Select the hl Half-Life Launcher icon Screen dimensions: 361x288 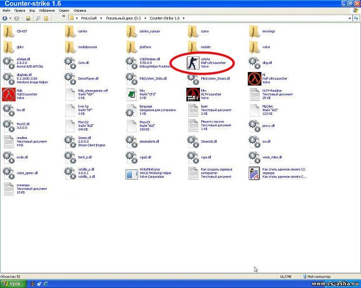(255, 78)
